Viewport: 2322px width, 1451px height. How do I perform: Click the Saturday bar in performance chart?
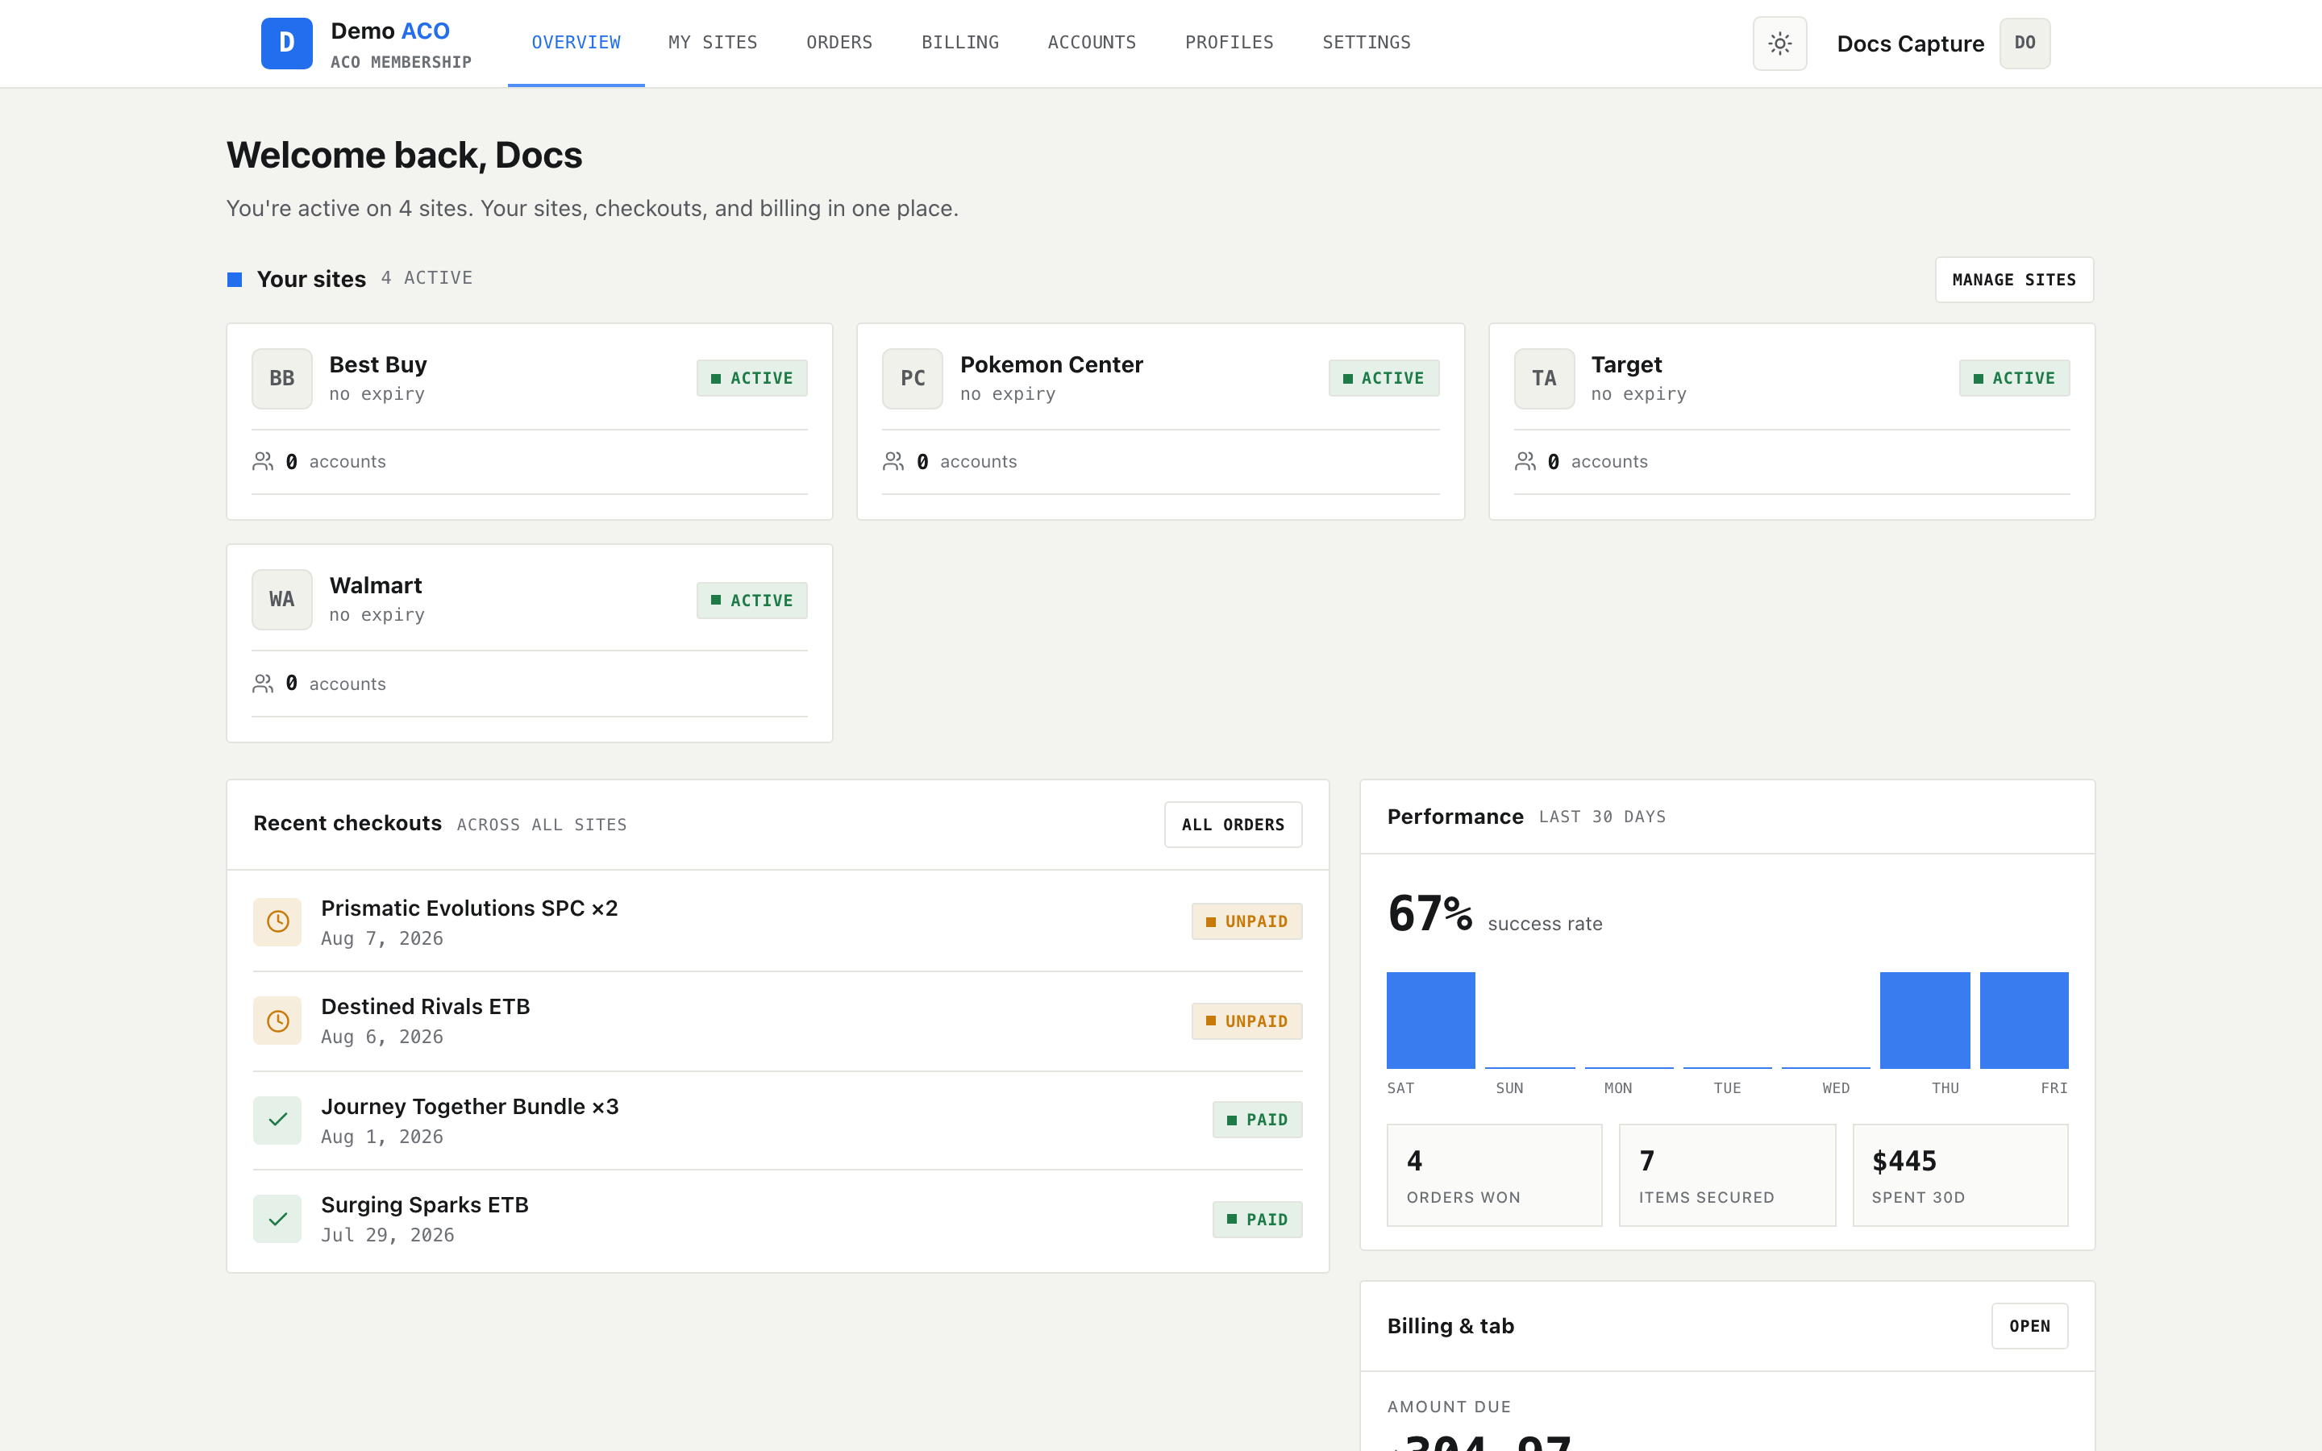tap(1430, 1020)
